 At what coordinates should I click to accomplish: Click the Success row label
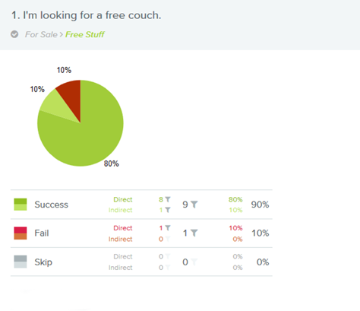click(52, 205)
